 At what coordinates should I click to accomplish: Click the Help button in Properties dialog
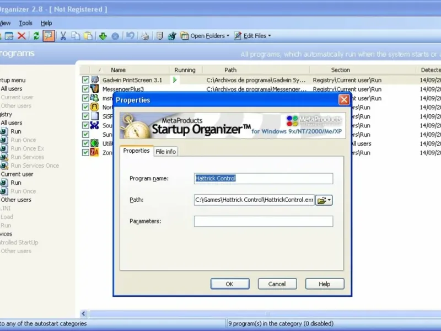(x=325, y=284)
